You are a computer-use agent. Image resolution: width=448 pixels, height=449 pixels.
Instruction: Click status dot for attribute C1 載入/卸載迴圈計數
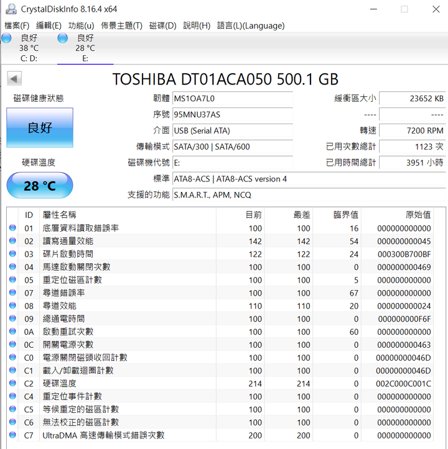[x=12, y=370]
